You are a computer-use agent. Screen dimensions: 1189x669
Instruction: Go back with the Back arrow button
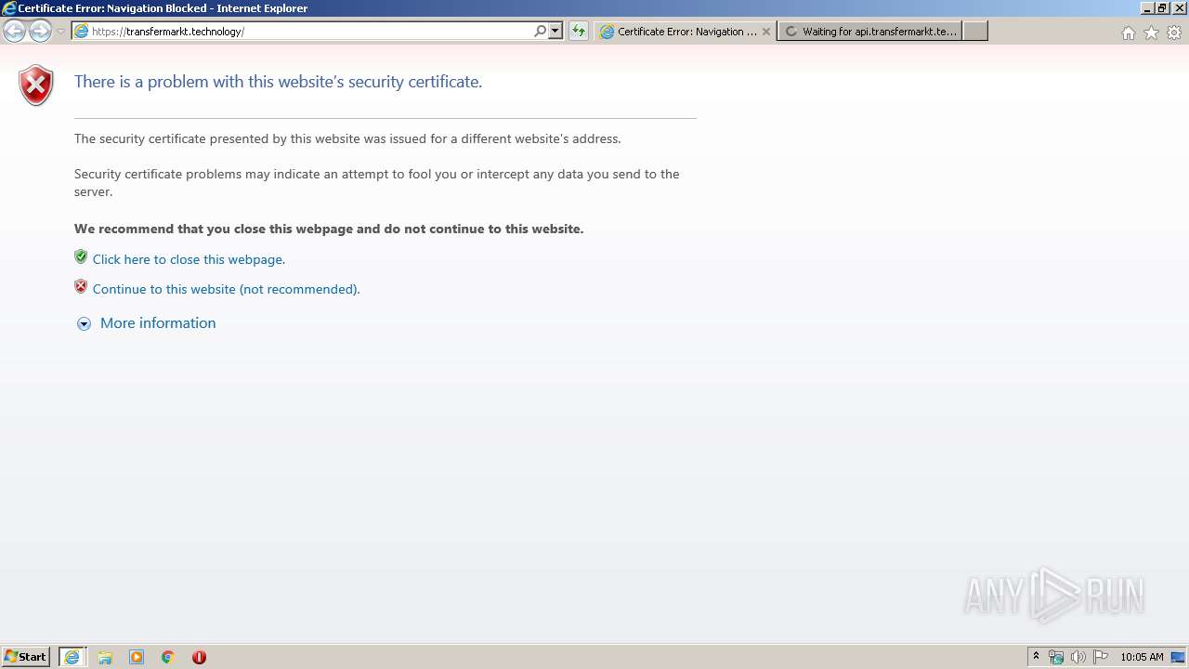pos(14,31)
